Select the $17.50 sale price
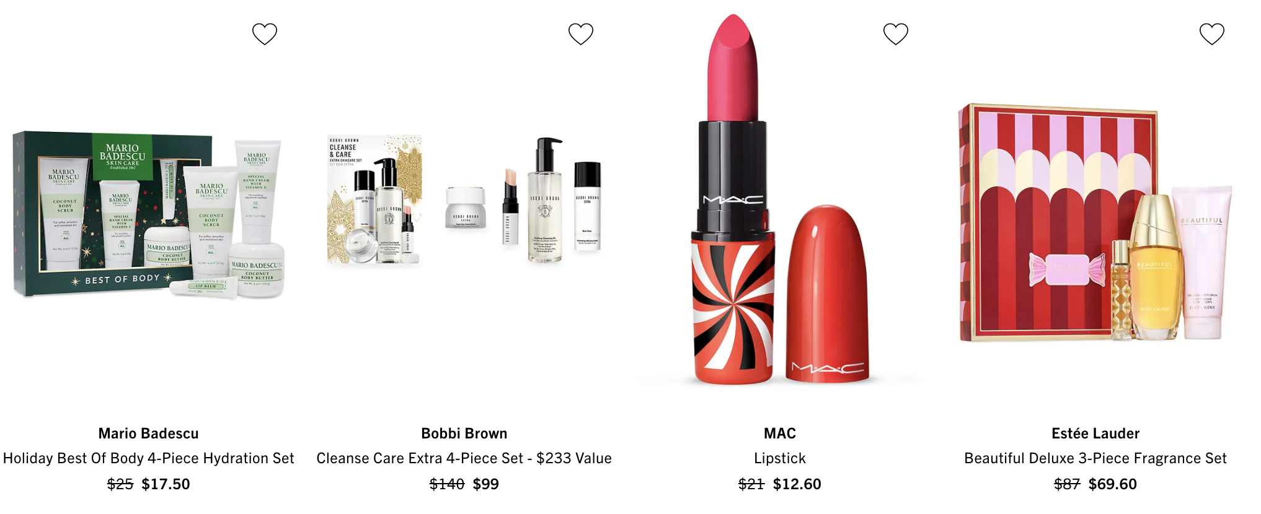The height and width of the screenshot is (514, 1261). pos(166,484)
